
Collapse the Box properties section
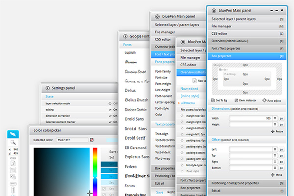tap(247, 56)
